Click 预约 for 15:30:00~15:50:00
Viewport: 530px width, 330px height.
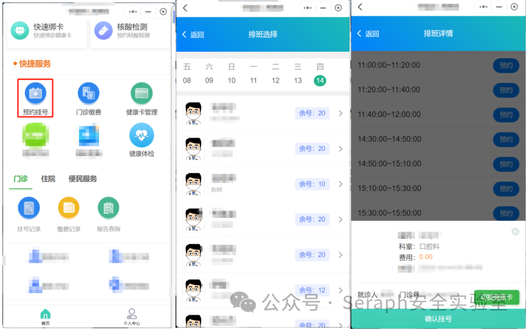coord(506,213)
